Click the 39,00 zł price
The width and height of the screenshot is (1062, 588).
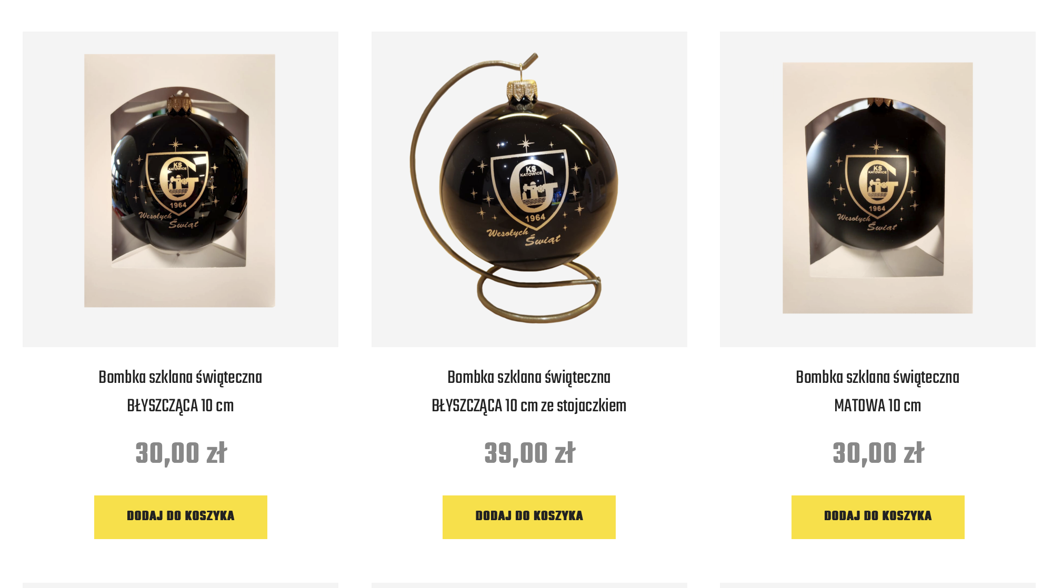tap(529, 453)
